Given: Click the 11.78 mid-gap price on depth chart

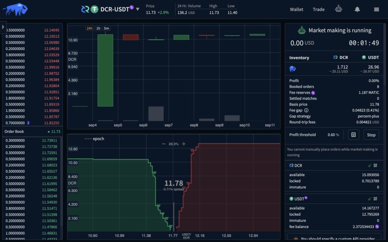Looking at the screenshot, I should pyautogui.click(x=174, y=183).
